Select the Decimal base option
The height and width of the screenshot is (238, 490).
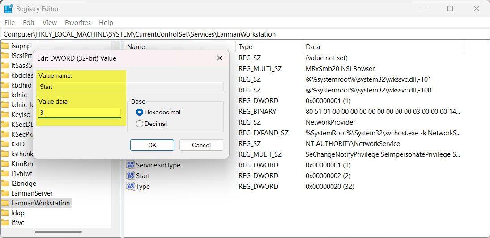point(140,124)
